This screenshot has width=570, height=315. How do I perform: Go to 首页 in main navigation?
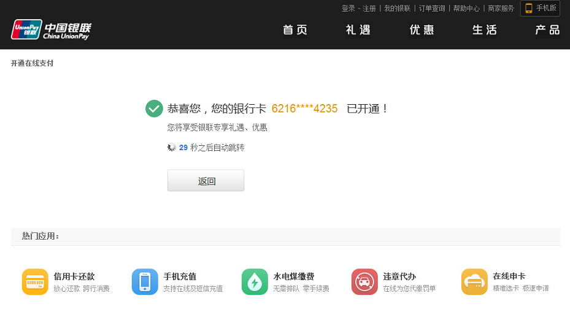(x=295, y=30)
